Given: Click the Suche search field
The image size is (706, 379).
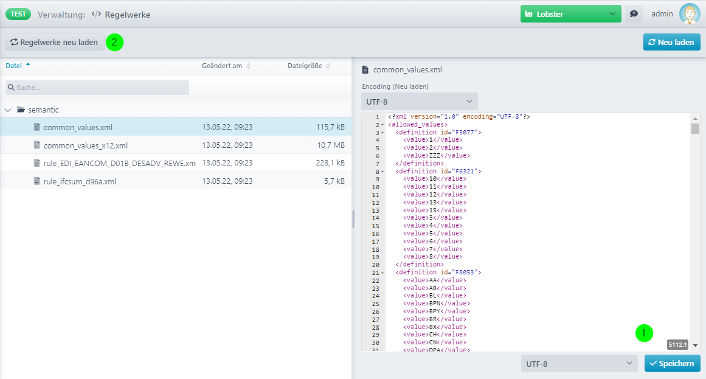Looking at the screenshot, I should [97, 88].
